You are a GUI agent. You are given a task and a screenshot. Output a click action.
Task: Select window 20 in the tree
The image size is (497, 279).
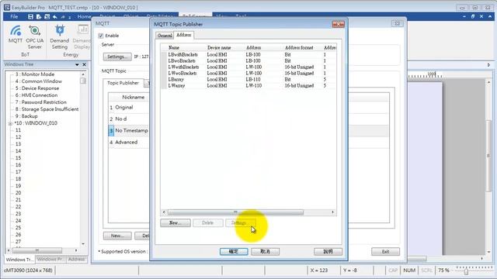click(18, 193)
